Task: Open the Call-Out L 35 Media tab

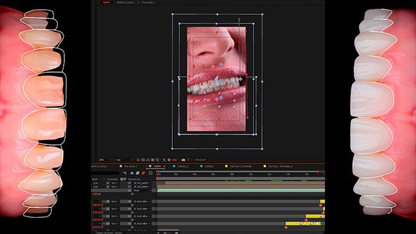Action: (240, 166)
